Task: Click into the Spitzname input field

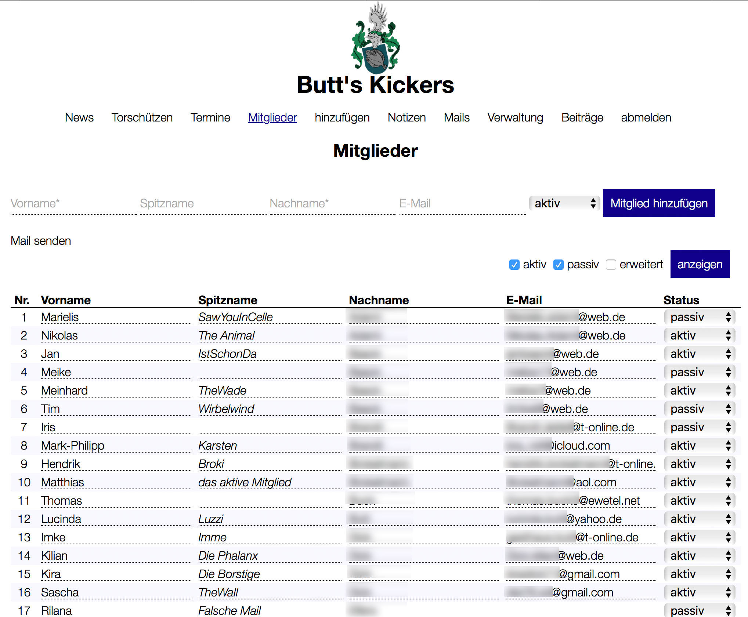Action: tap(203, 203)
